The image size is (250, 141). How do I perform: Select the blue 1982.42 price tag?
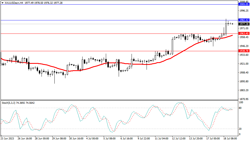pos(244,20)
